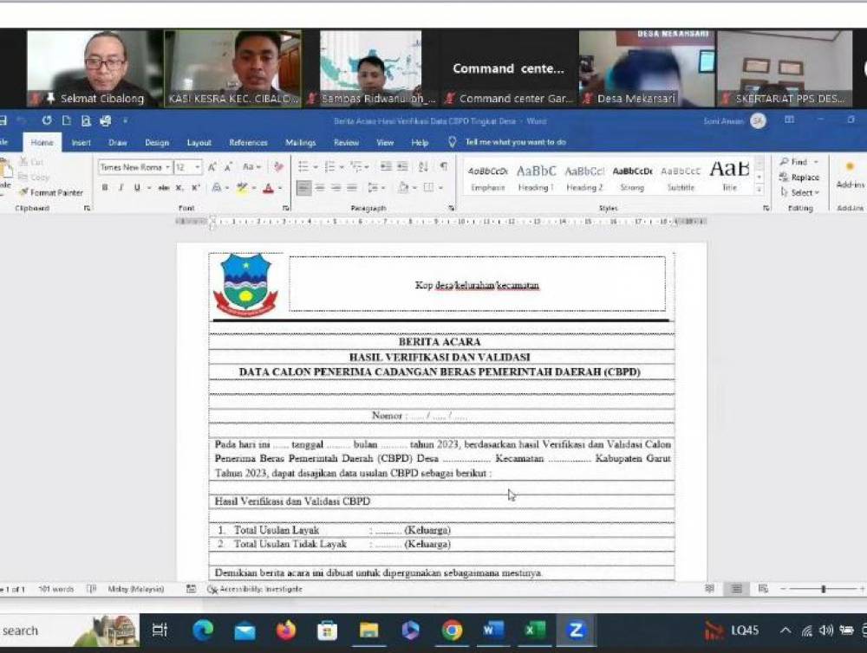Justify the paragraph text
867x653 pixels.
coord(352,188)
